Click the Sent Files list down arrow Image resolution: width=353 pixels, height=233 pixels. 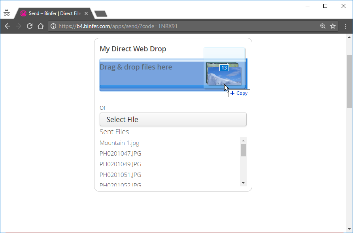coord(243,183)
